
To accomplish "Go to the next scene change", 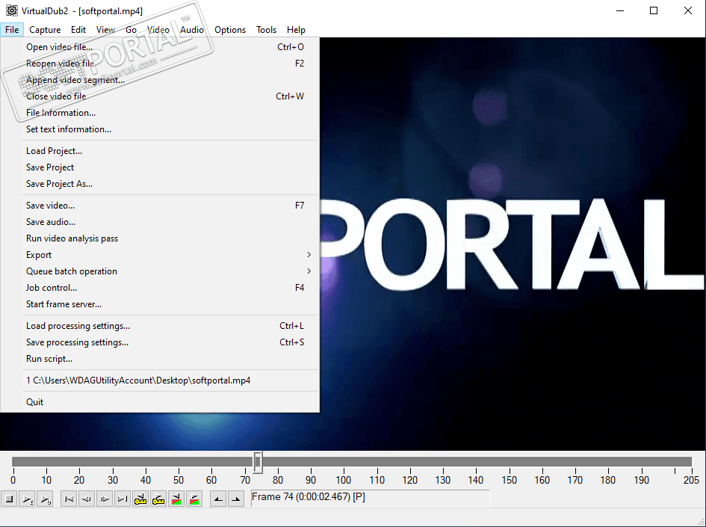I will 194,499.
